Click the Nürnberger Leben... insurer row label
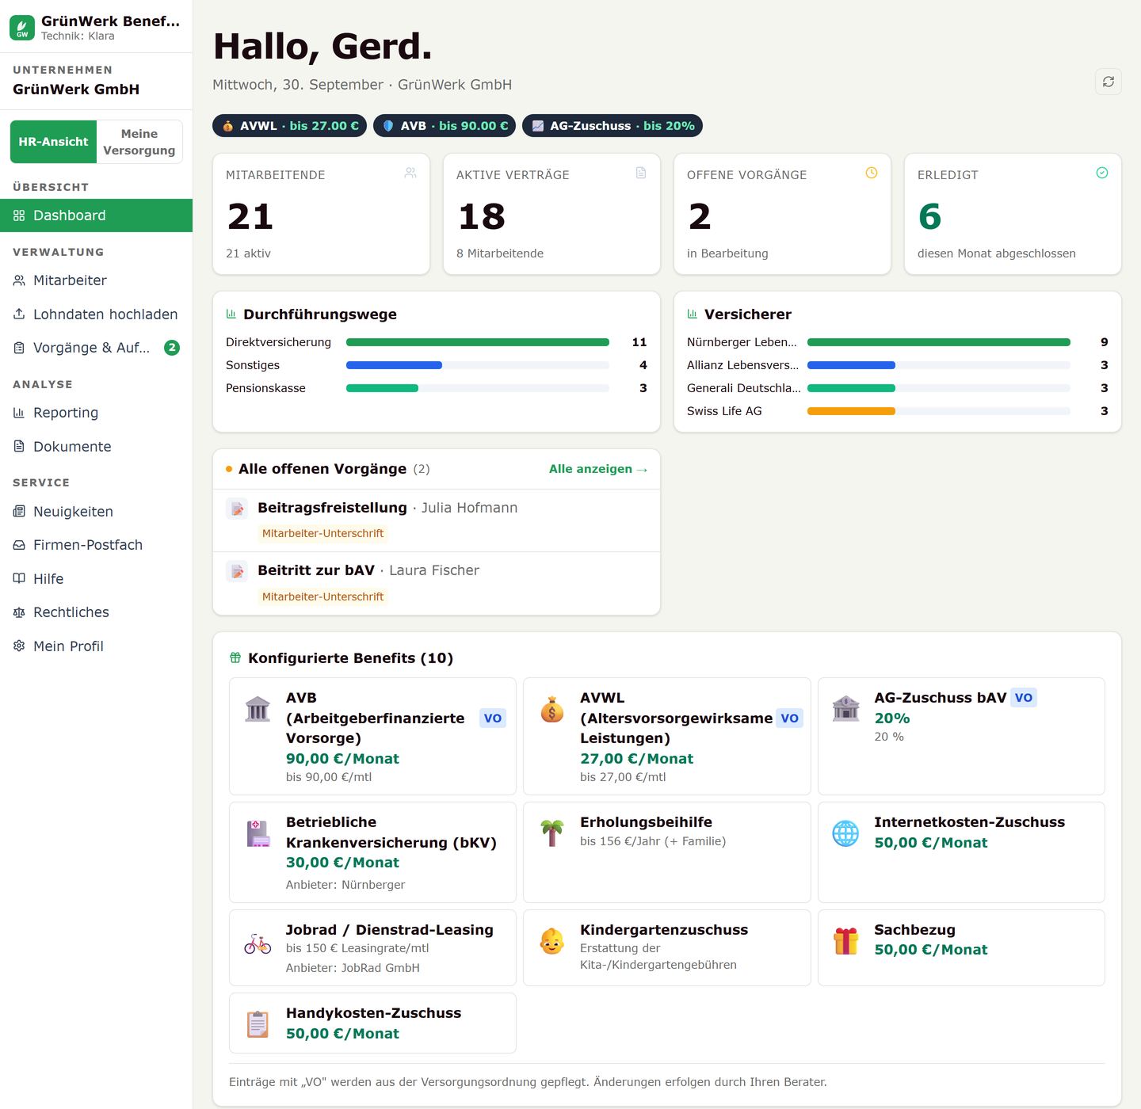 (x=742, y=342)
